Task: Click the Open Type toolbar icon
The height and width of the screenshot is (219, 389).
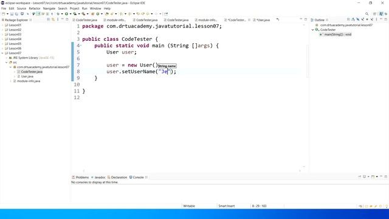Action: [107, 14]
